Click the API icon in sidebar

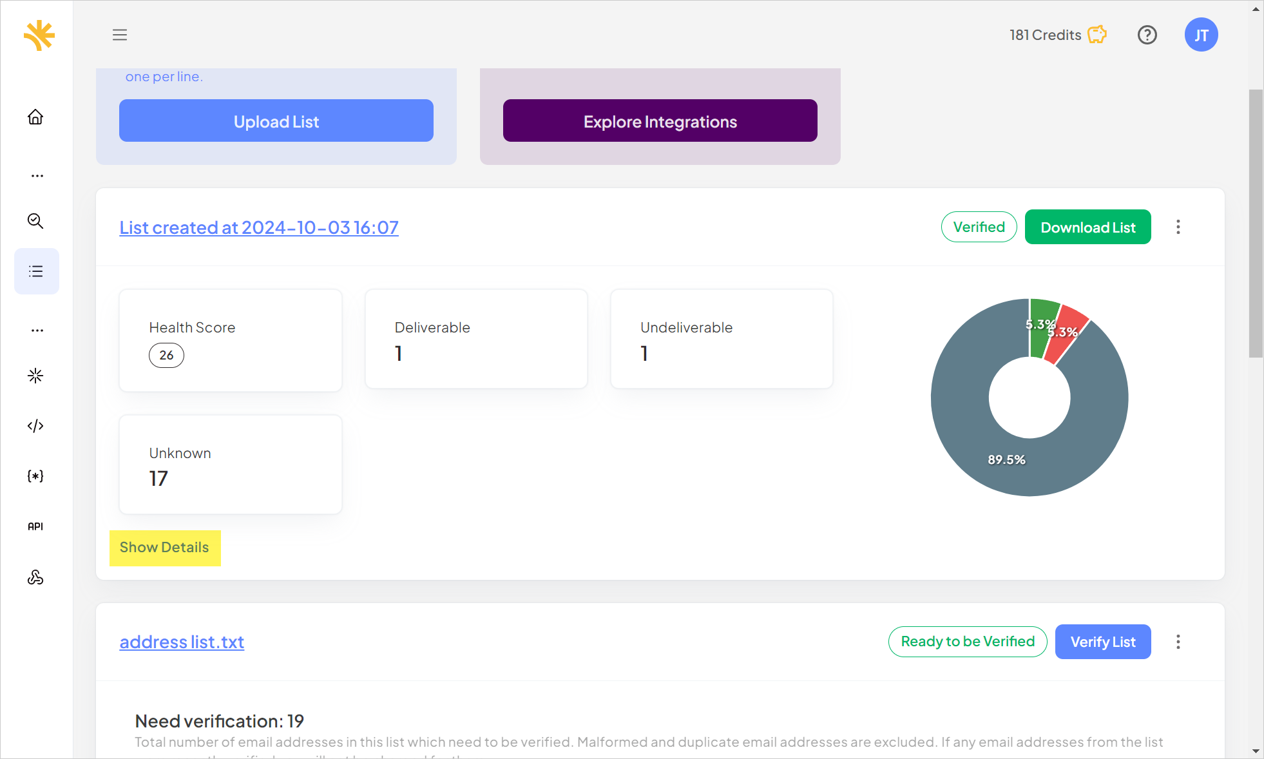(37, 525)
